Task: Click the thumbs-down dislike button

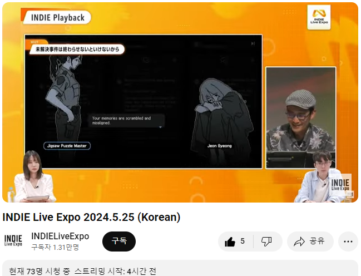Action: pyautogui.click(x=268, y=241)
